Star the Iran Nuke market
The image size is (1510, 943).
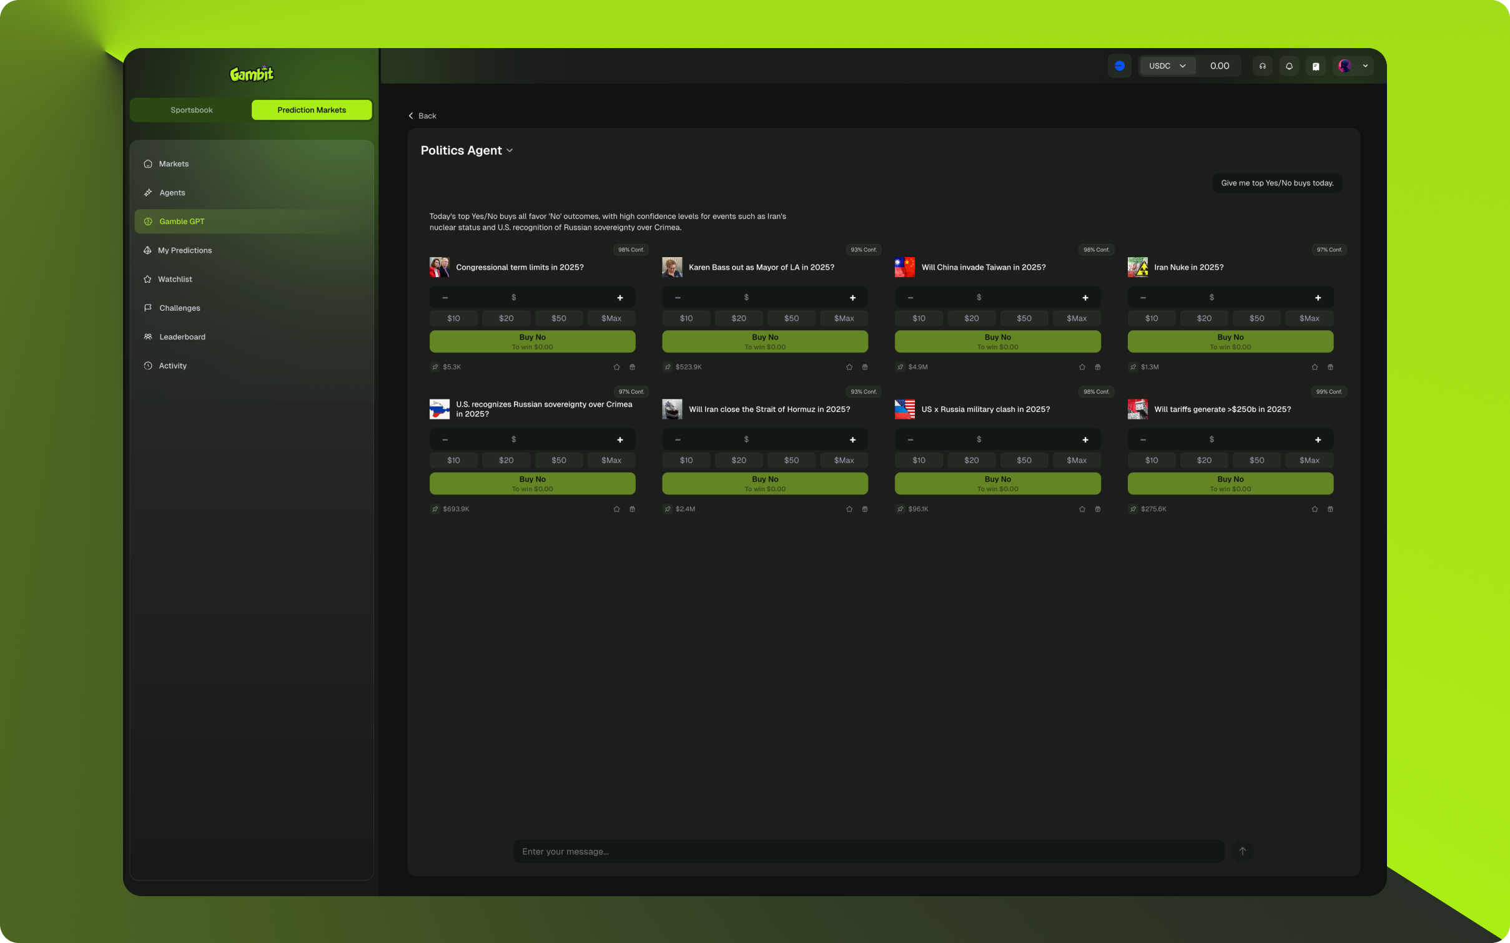[x=1315, y=367]
